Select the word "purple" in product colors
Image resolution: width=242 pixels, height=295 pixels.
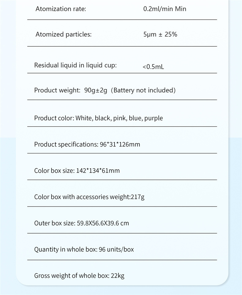pos(153,118)
